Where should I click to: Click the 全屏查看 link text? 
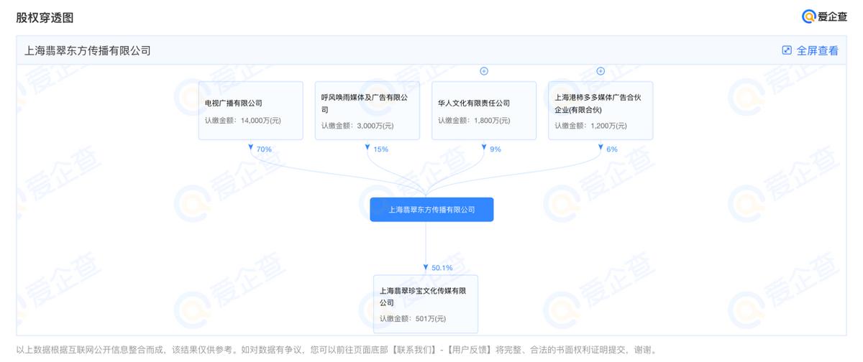817,50
